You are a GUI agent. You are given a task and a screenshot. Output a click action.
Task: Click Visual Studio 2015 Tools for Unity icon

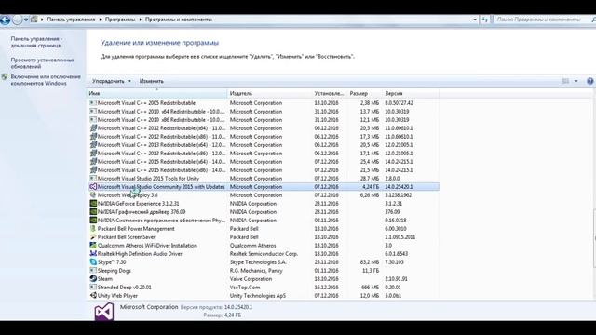tap(93, 178)
